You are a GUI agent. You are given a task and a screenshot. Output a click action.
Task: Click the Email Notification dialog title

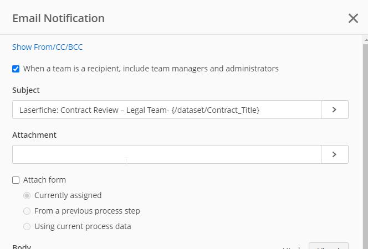point(58,18)
